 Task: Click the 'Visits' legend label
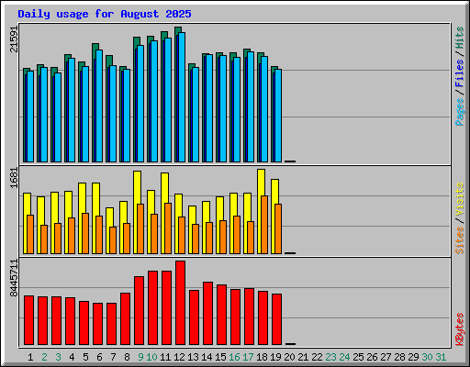pos(459,200)
